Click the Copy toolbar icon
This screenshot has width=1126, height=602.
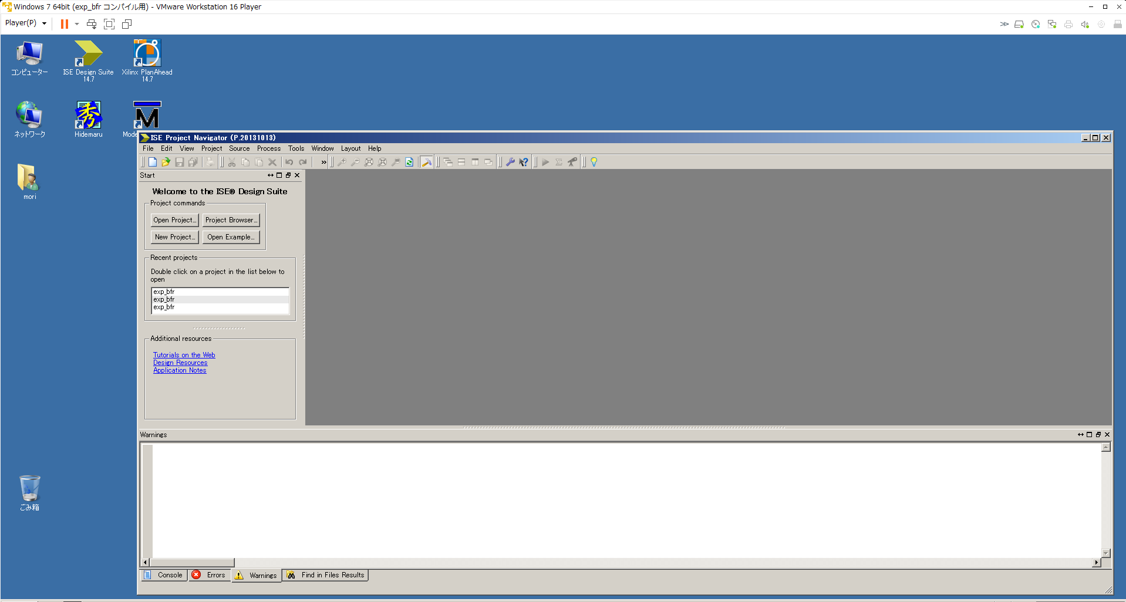tap(245, 162)
